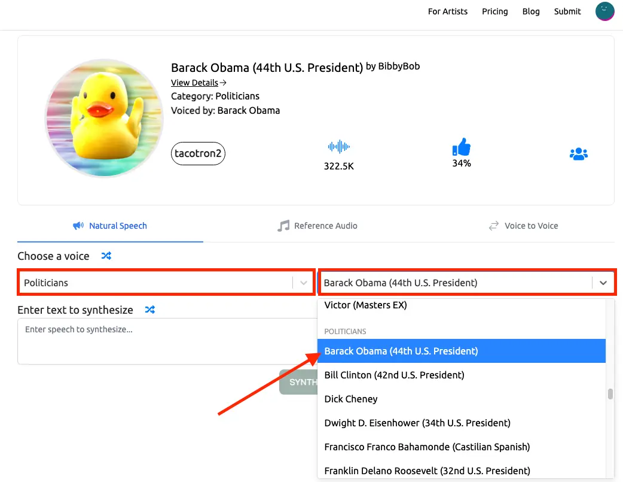Click the 322.5K usage count
The height and width of the screenshot is (482, 623).
(x=338, y=166)
